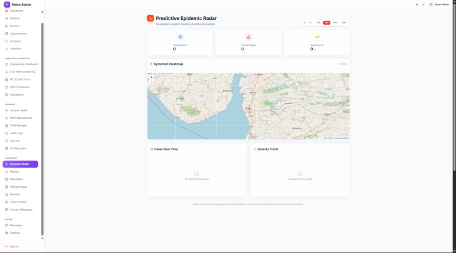Select the 60d time range

pos(335,23)
